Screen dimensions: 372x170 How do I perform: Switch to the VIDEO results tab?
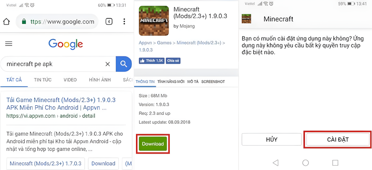point(70,80)
